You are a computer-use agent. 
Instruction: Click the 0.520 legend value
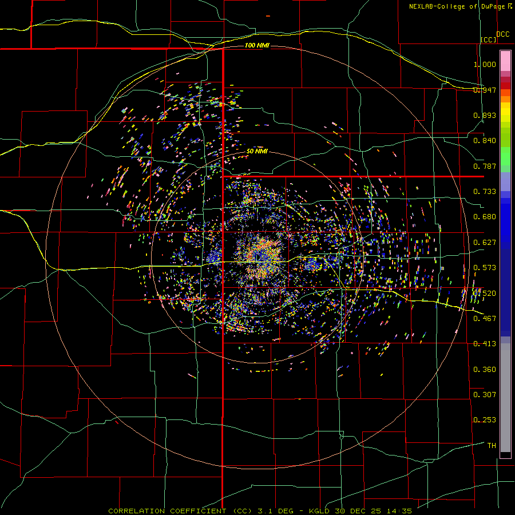tap(485, 294)
